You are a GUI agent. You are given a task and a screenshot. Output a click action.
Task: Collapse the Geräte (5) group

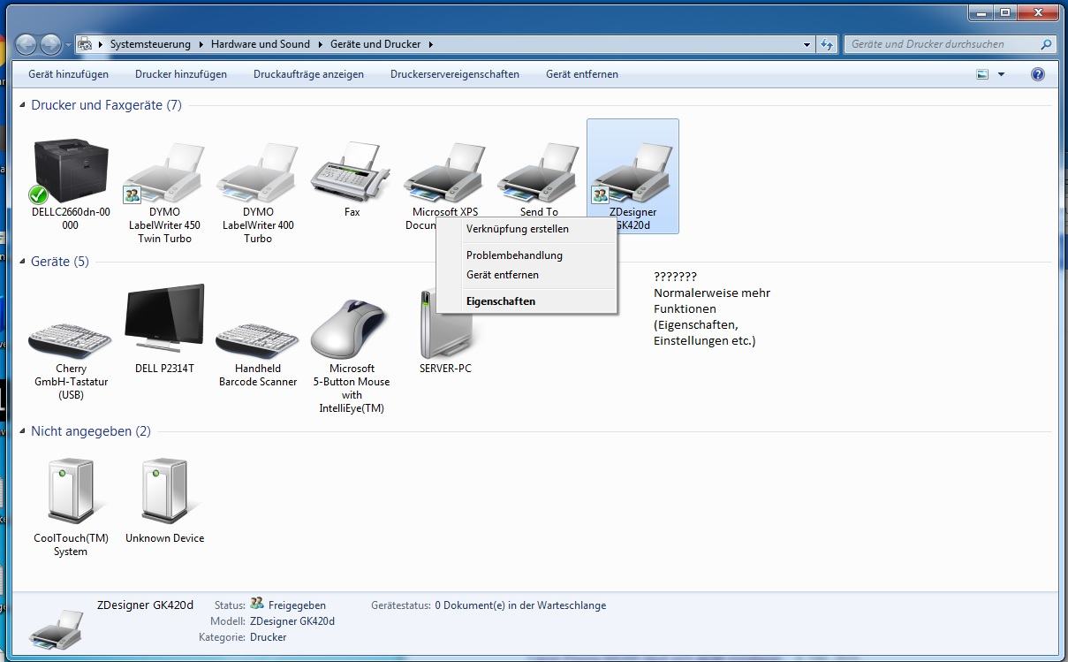click(22, 262)
